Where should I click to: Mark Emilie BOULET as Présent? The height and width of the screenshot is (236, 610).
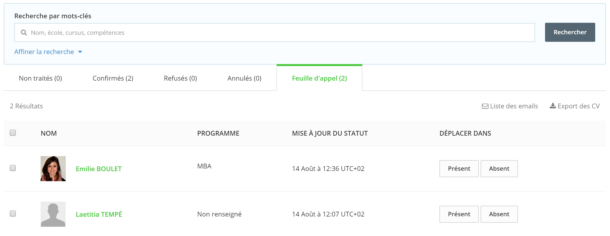459,169
